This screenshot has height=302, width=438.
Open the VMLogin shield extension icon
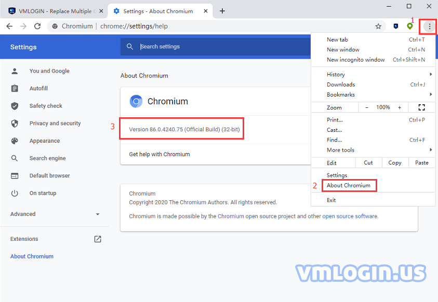coord(396,26)
